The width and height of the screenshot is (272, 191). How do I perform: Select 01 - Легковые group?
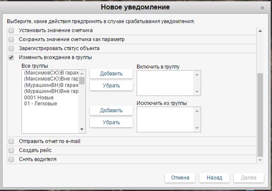click(x=41, y=103)
